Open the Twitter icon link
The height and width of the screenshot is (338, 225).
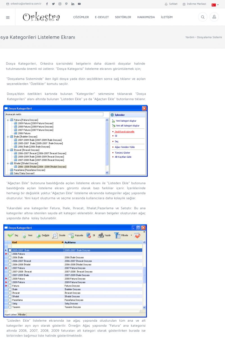tap(53, 4)
